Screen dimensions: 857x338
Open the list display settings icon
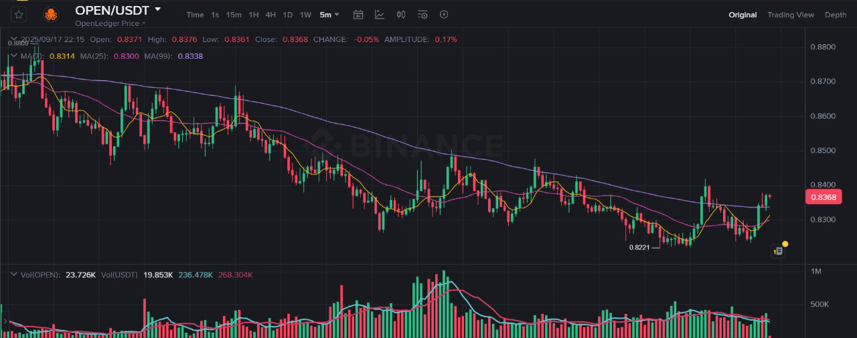[x=422, y=15]
